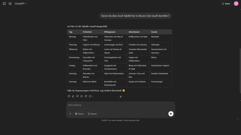Open the user profile avatar menu

[x=236, y=4]
